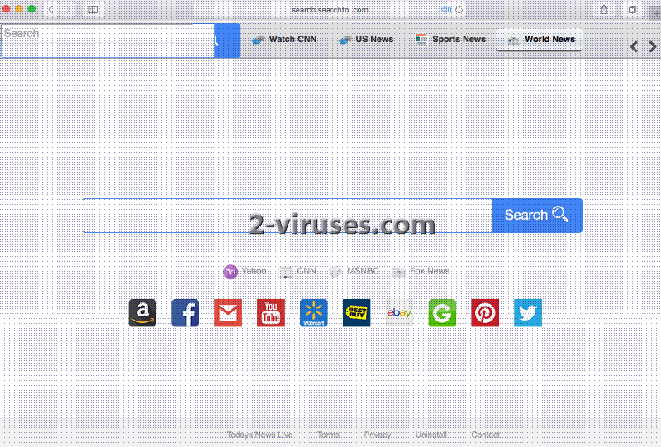
Task: Go forward with Safari forward arrow
Action: pos(68,9)
